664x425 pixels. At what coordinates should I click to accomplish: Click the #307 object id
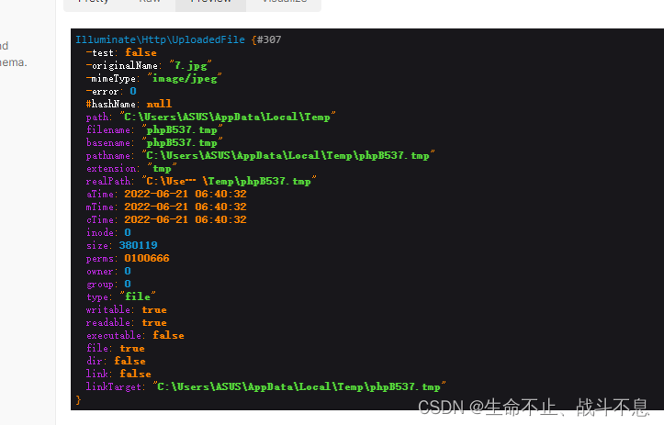(269, 39)
